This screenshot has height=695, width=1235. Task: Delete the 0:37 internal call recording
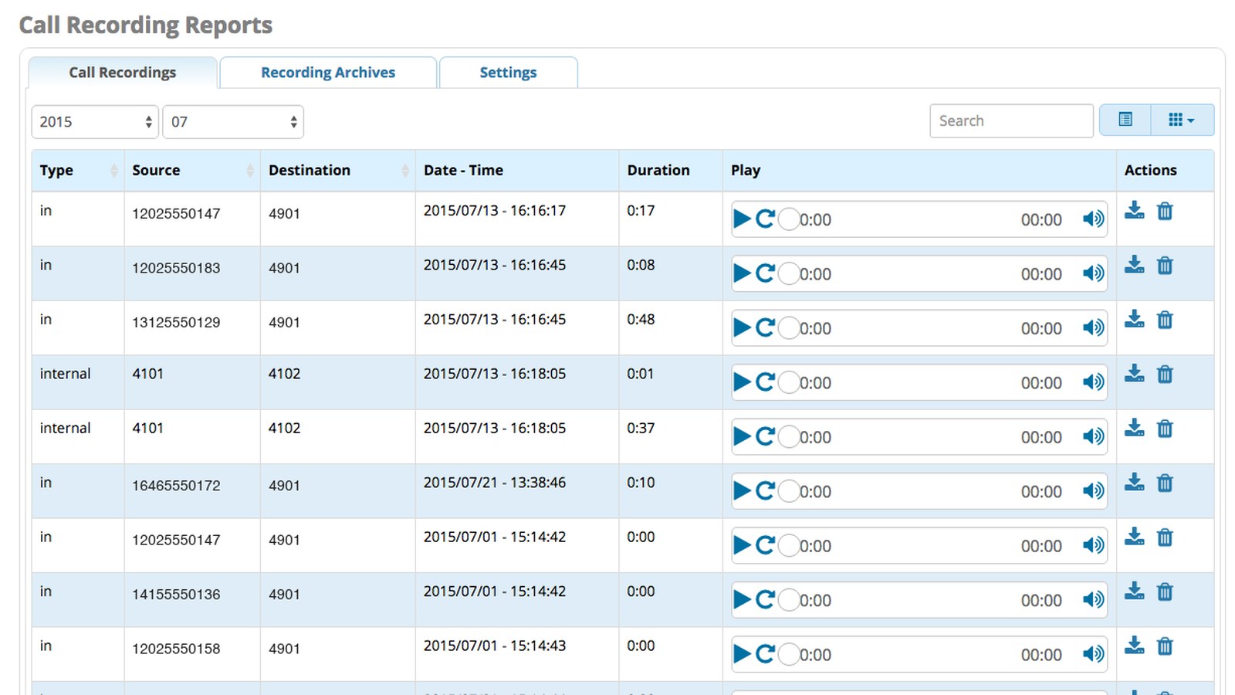point(1165,429)
